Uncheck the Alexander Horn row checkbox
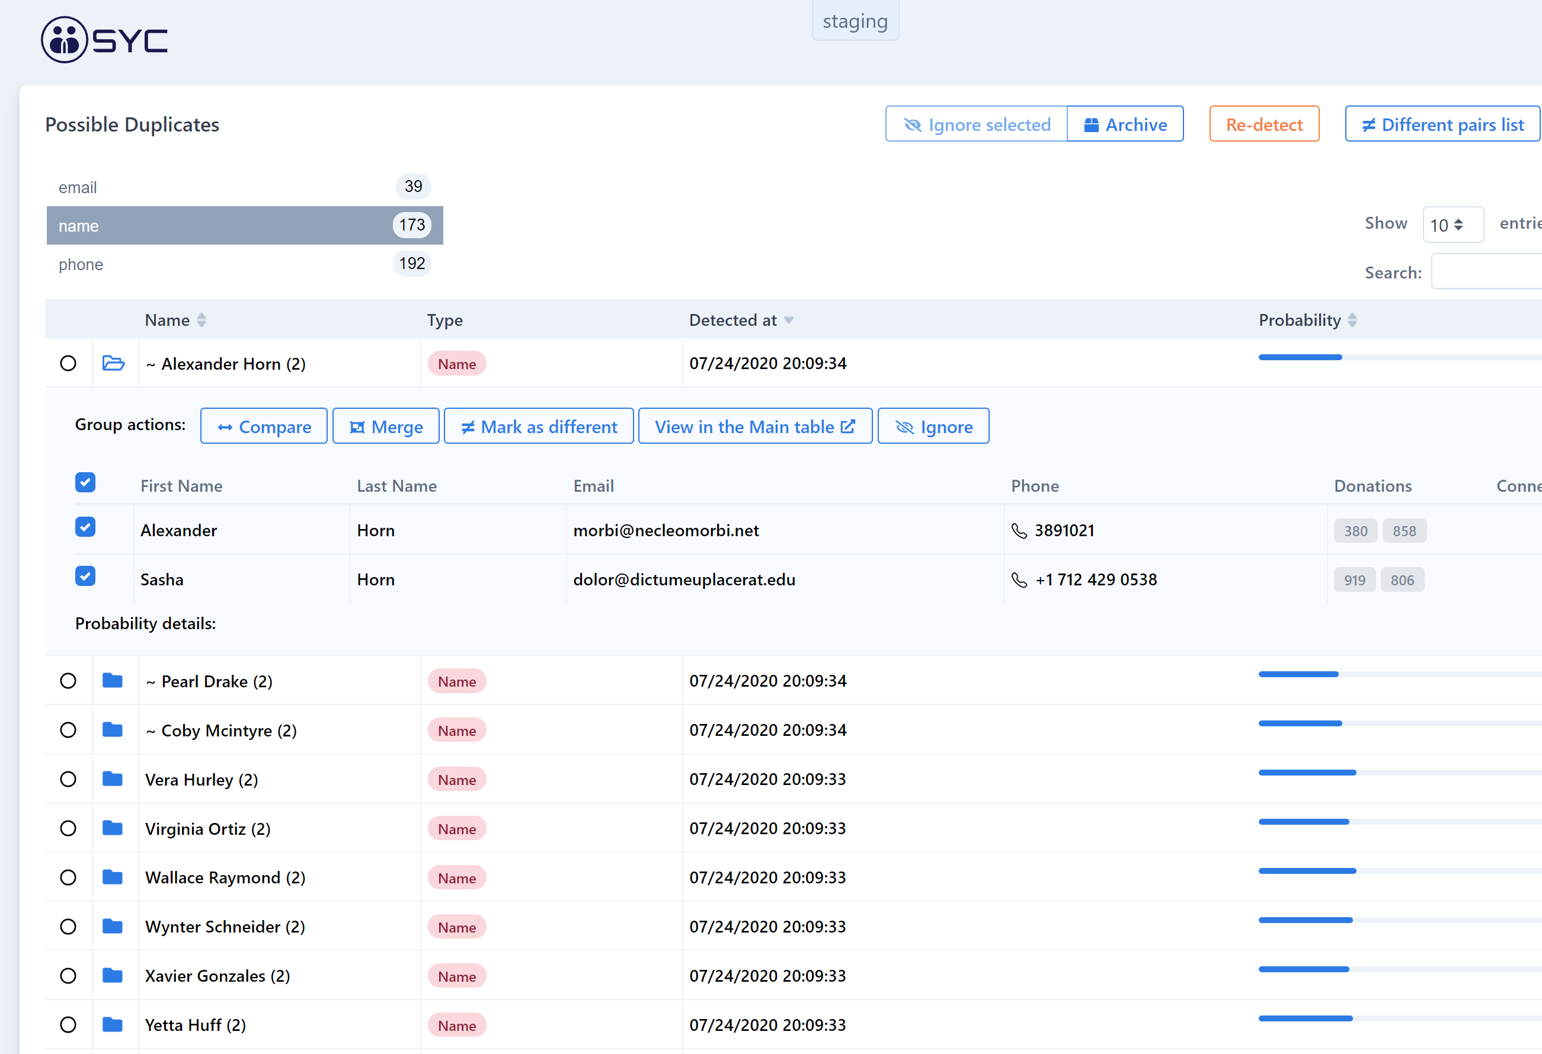Viewport: 1542px width, 1054px height. pyautogui.click(x=85, y=527)
